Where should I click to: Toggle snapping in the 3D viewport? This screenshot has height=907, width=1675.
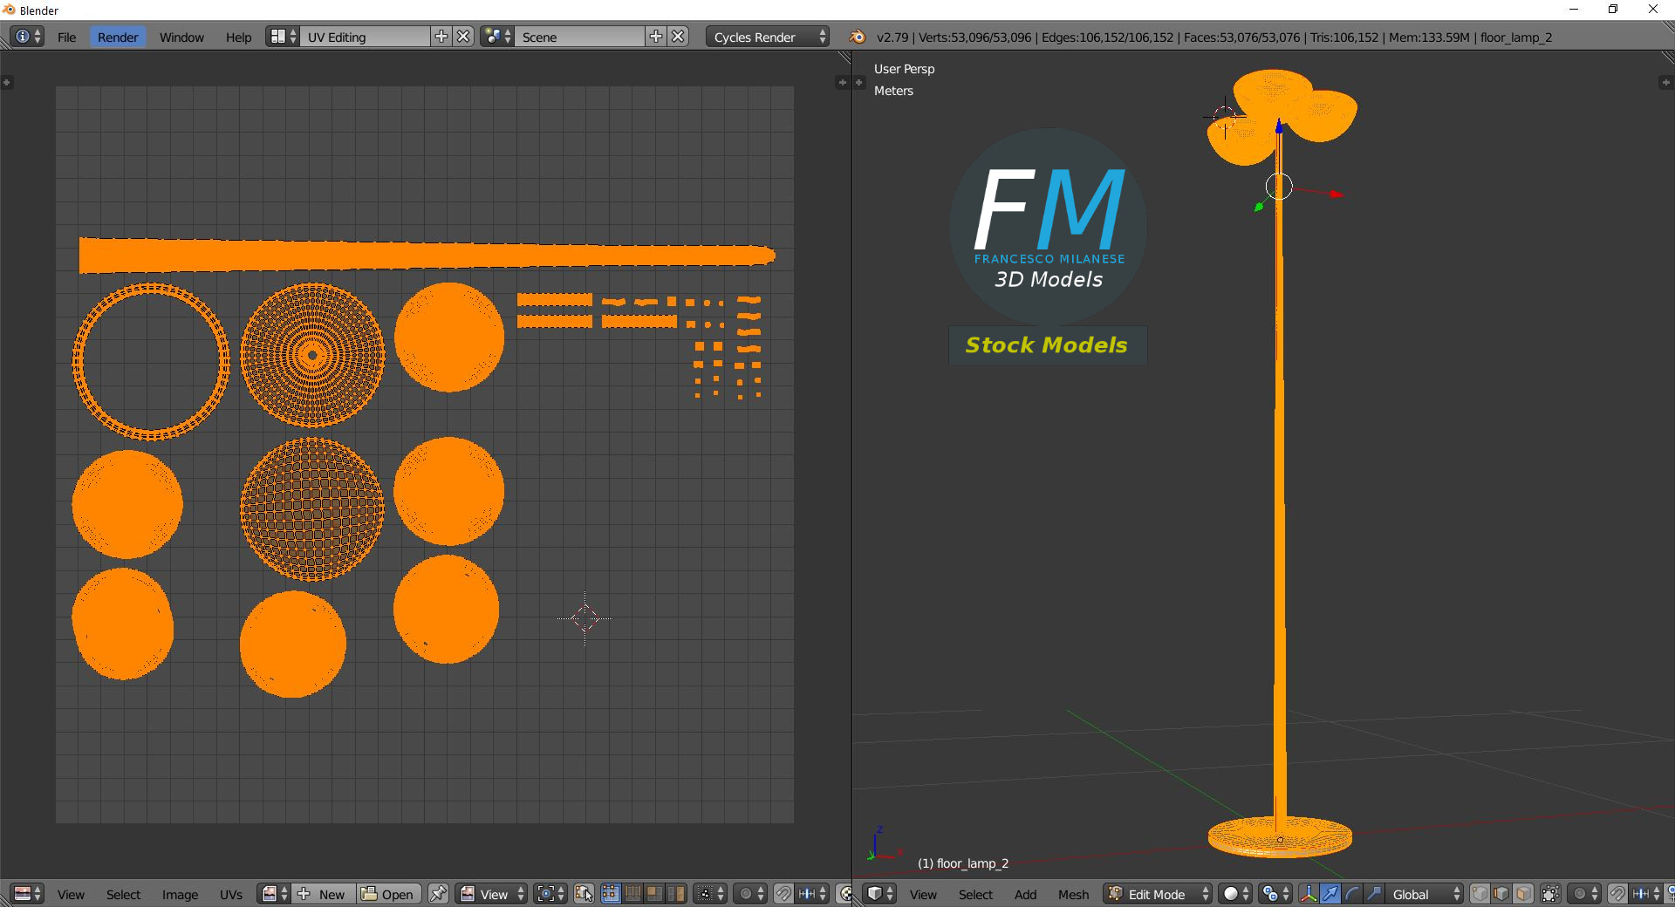pos(1617,894)
